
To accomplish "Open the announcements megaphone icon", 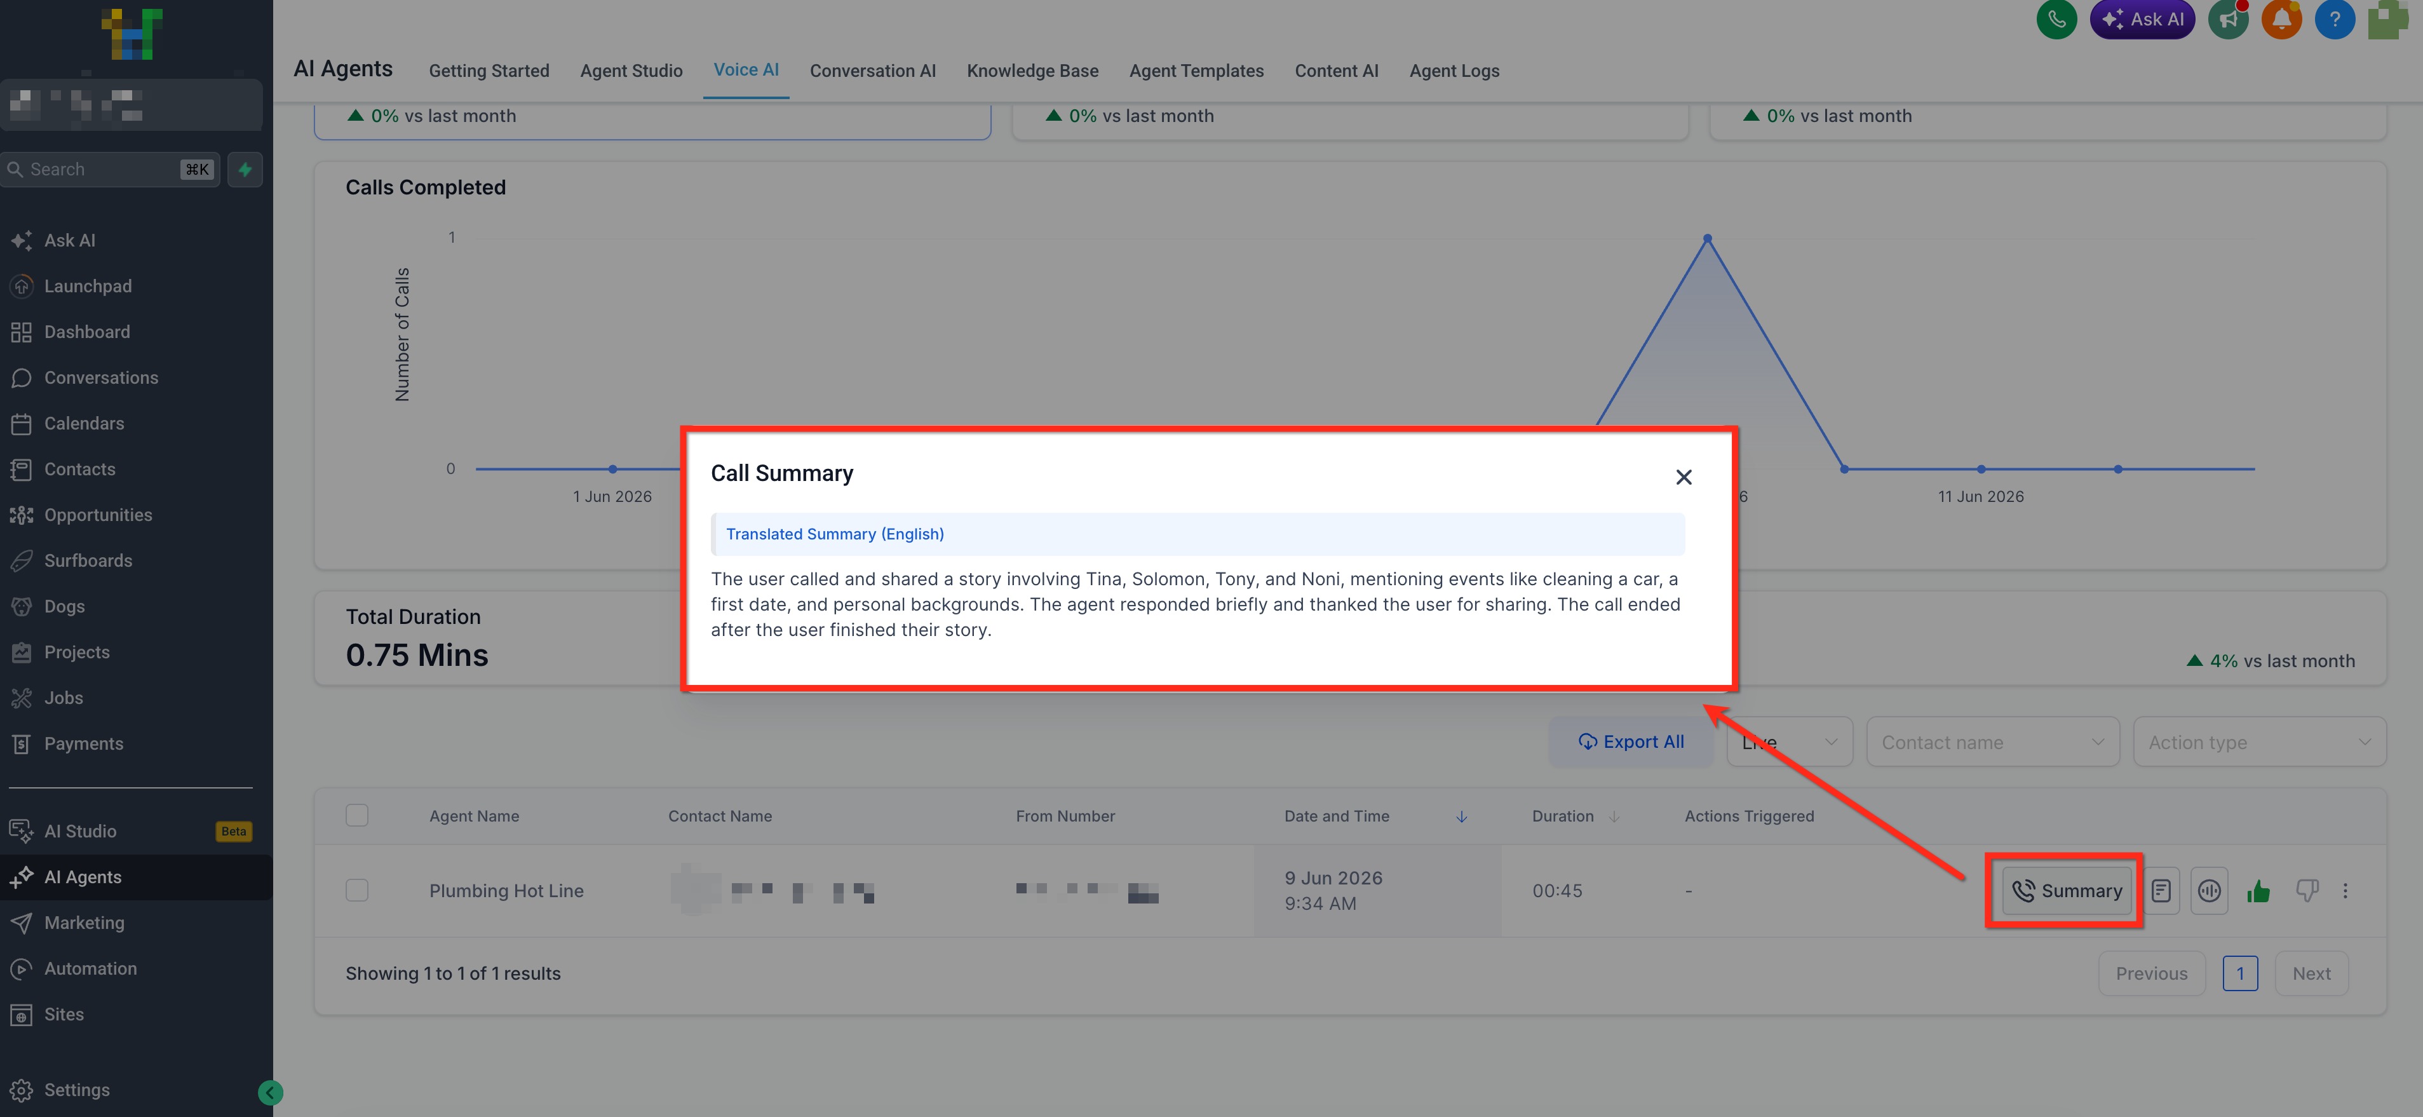I will pyautogui.click(x=2229, y=19).
